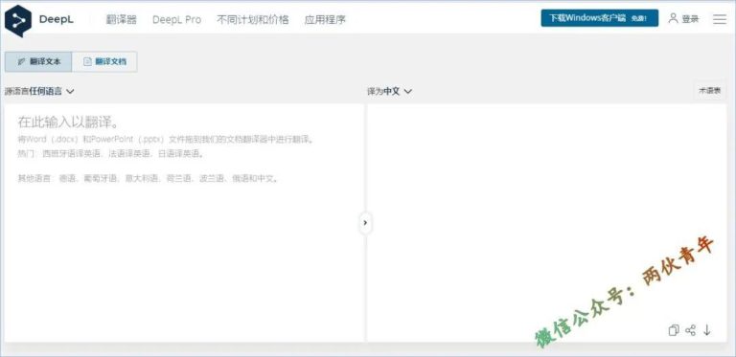736x357 pixels.
Task: Open the 术语表 glossary button
Action: [x=710, y=91]
